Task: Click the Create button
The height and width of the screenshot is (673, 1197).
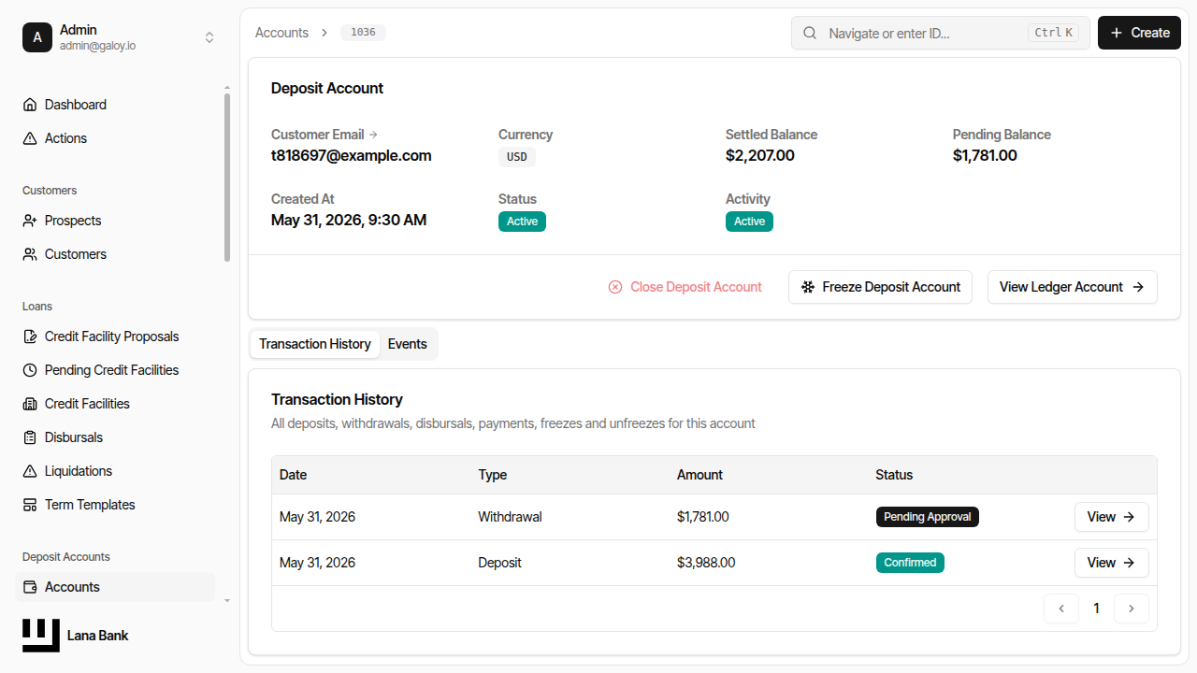Action: coord(1139,33)
